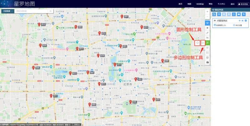Click red marker labeled 点12
This screenshot has width=250, height=126.
coord(77,49)
